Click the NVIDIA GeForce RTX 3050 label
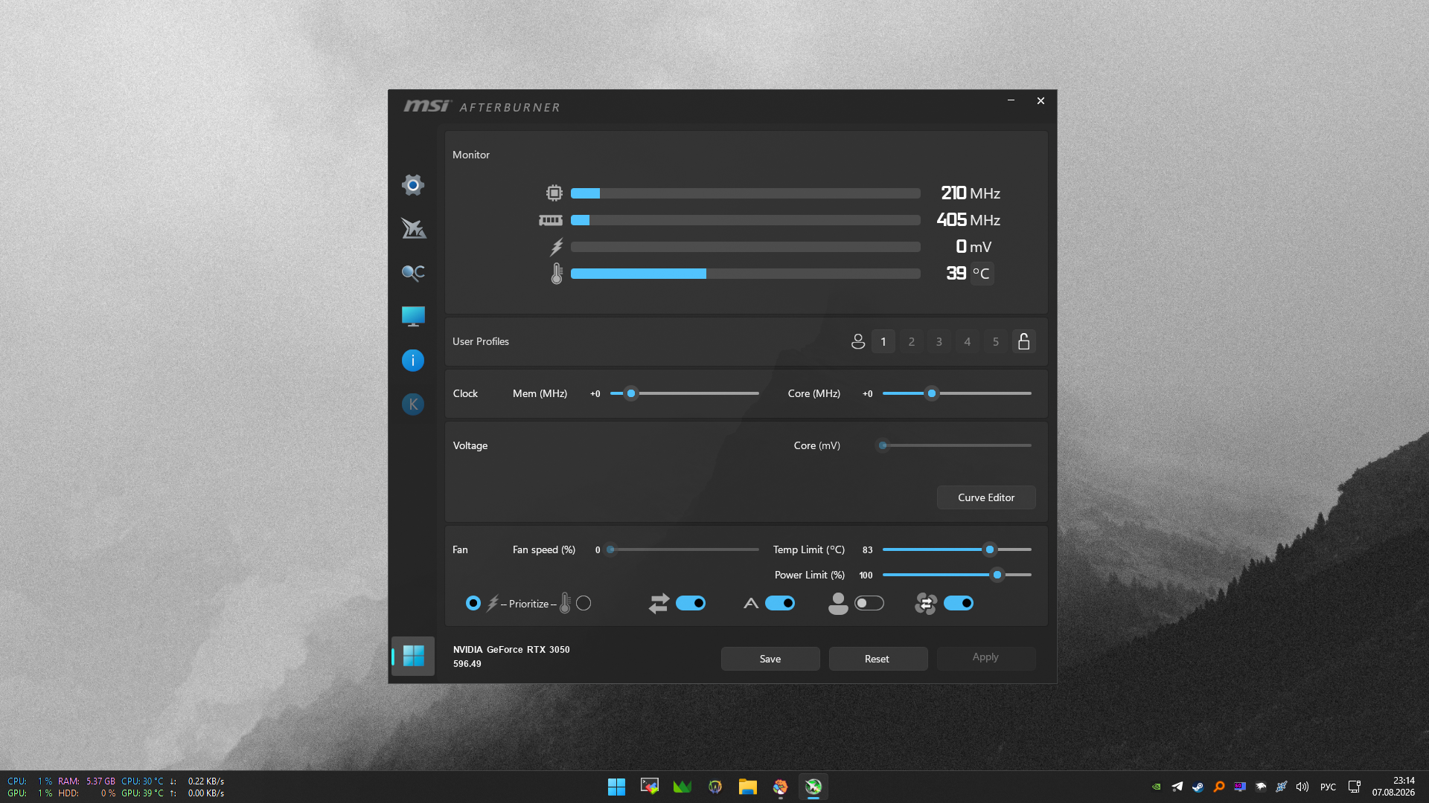The image size is (1429, 803). point(511,649)
